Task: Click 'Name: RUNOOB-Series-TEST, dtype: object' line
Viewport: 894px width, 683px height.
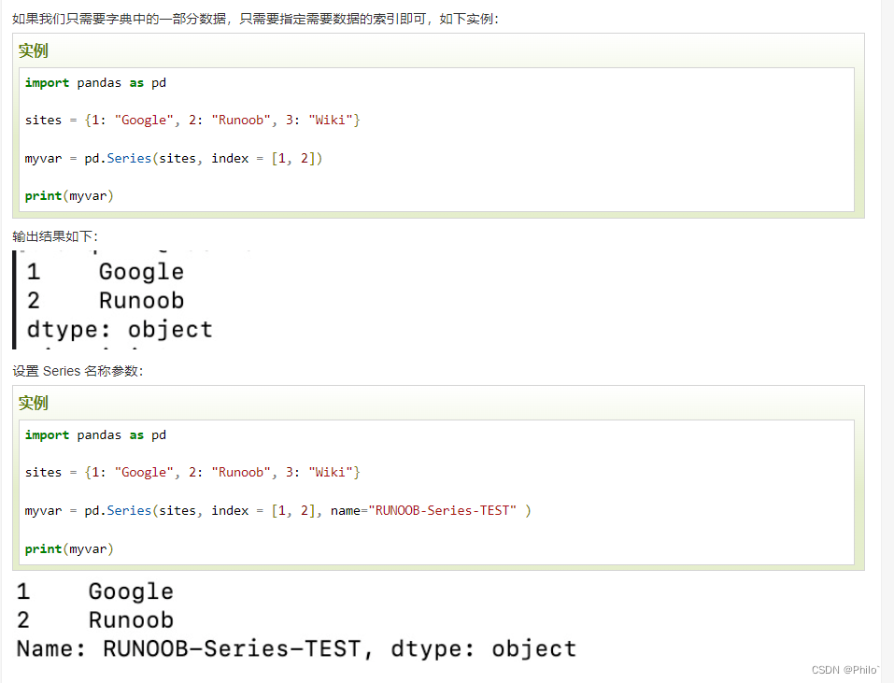Action: 296,649
